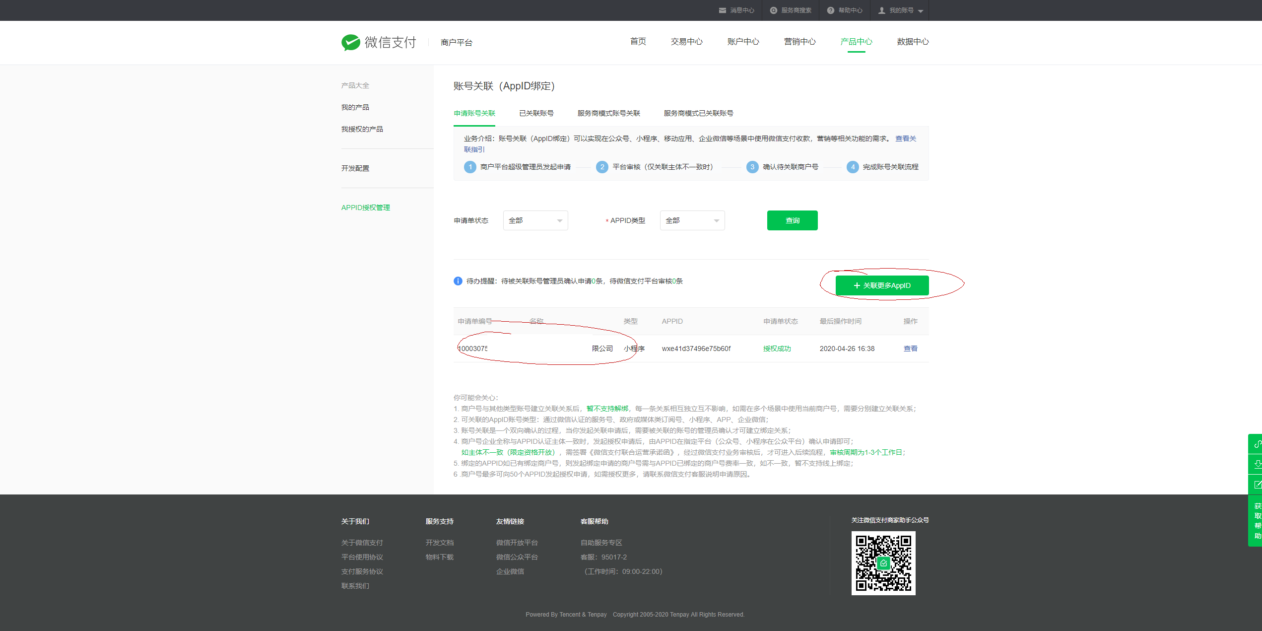Open APPID授权管理 in the sidebar
Viewport: 1262px width, 631px height.
366,208
